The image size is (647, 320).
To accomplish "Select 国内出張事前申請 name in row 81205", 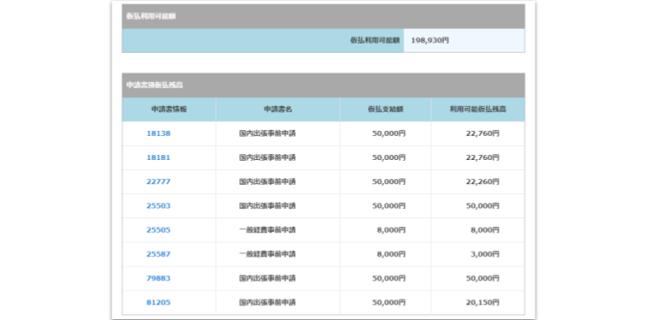I will tap(267, 303).
